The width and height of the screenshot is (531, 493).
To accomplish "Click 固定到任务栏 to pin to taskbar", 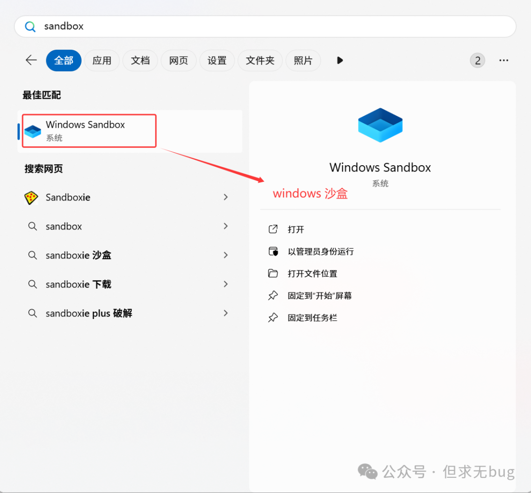I will (x=312, y=318).
